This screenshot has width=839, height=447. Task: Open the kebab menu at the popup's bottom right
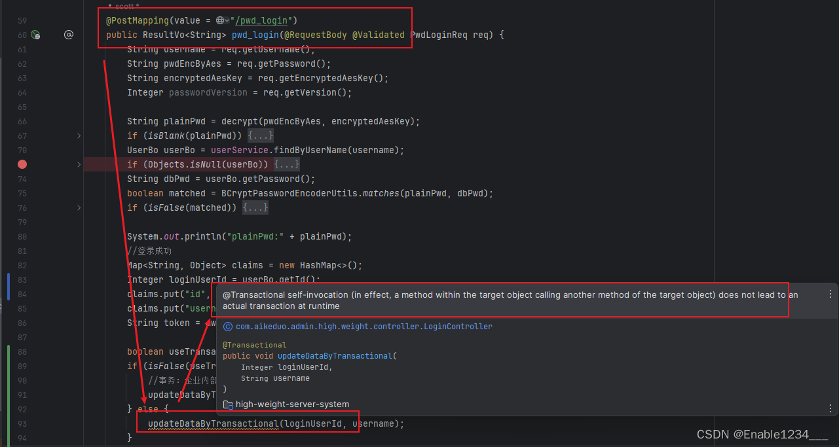click(830, 407)
